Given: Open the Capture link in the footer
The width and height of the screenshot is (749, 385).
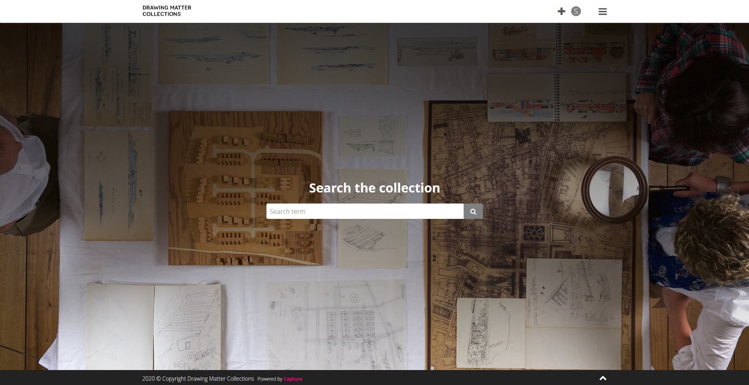Looking at the screenshot, I should 293,379.
